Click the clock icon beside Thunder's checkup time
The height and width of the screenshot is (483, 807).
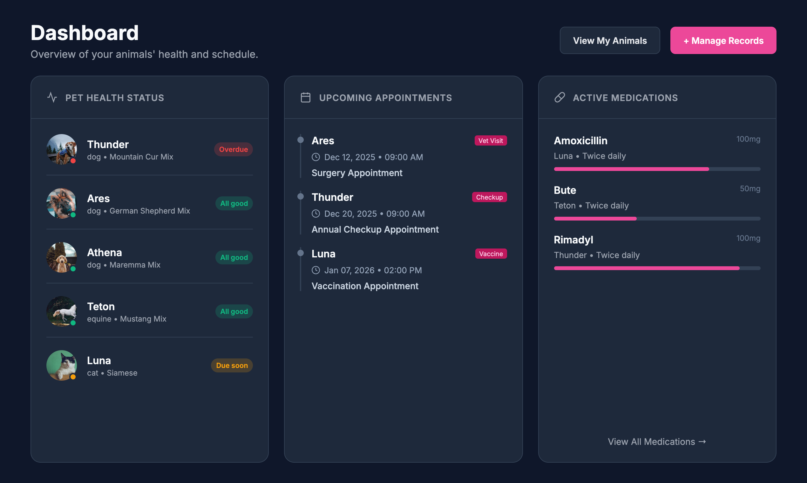[x=316, y=214]
